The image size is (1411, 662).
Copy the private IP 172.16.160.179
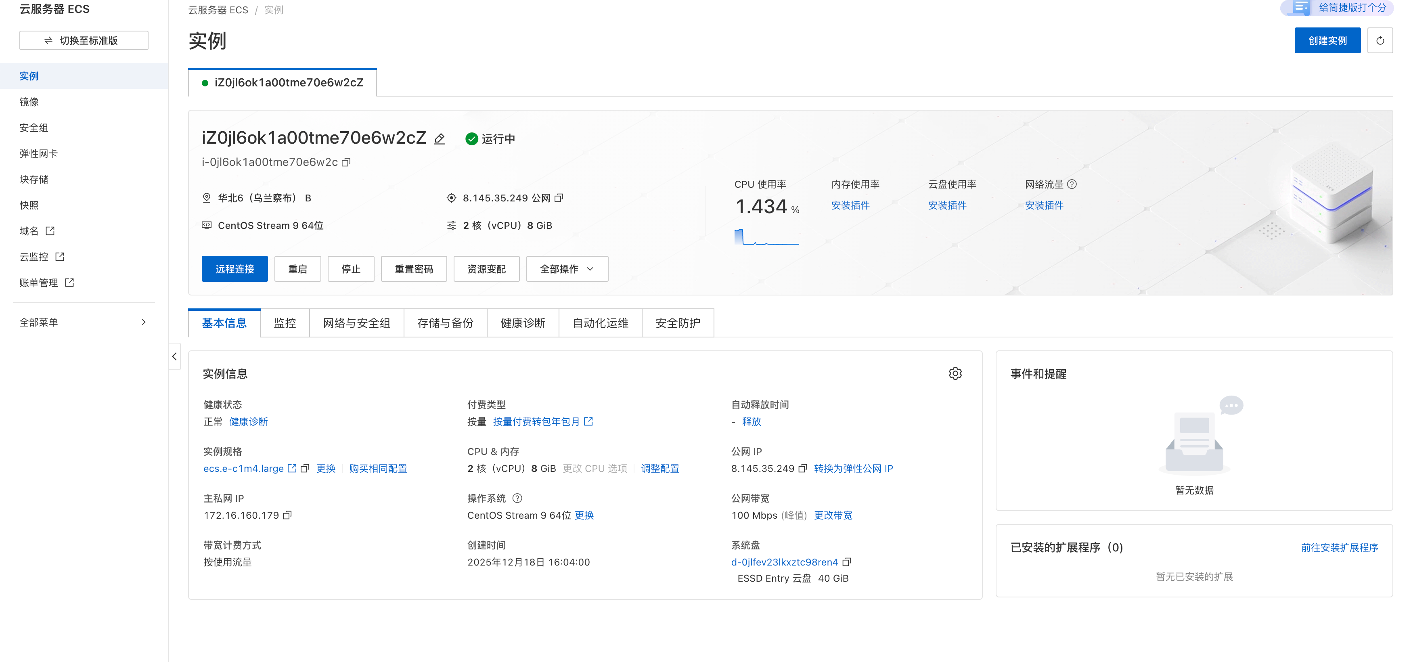coord(287,515)
